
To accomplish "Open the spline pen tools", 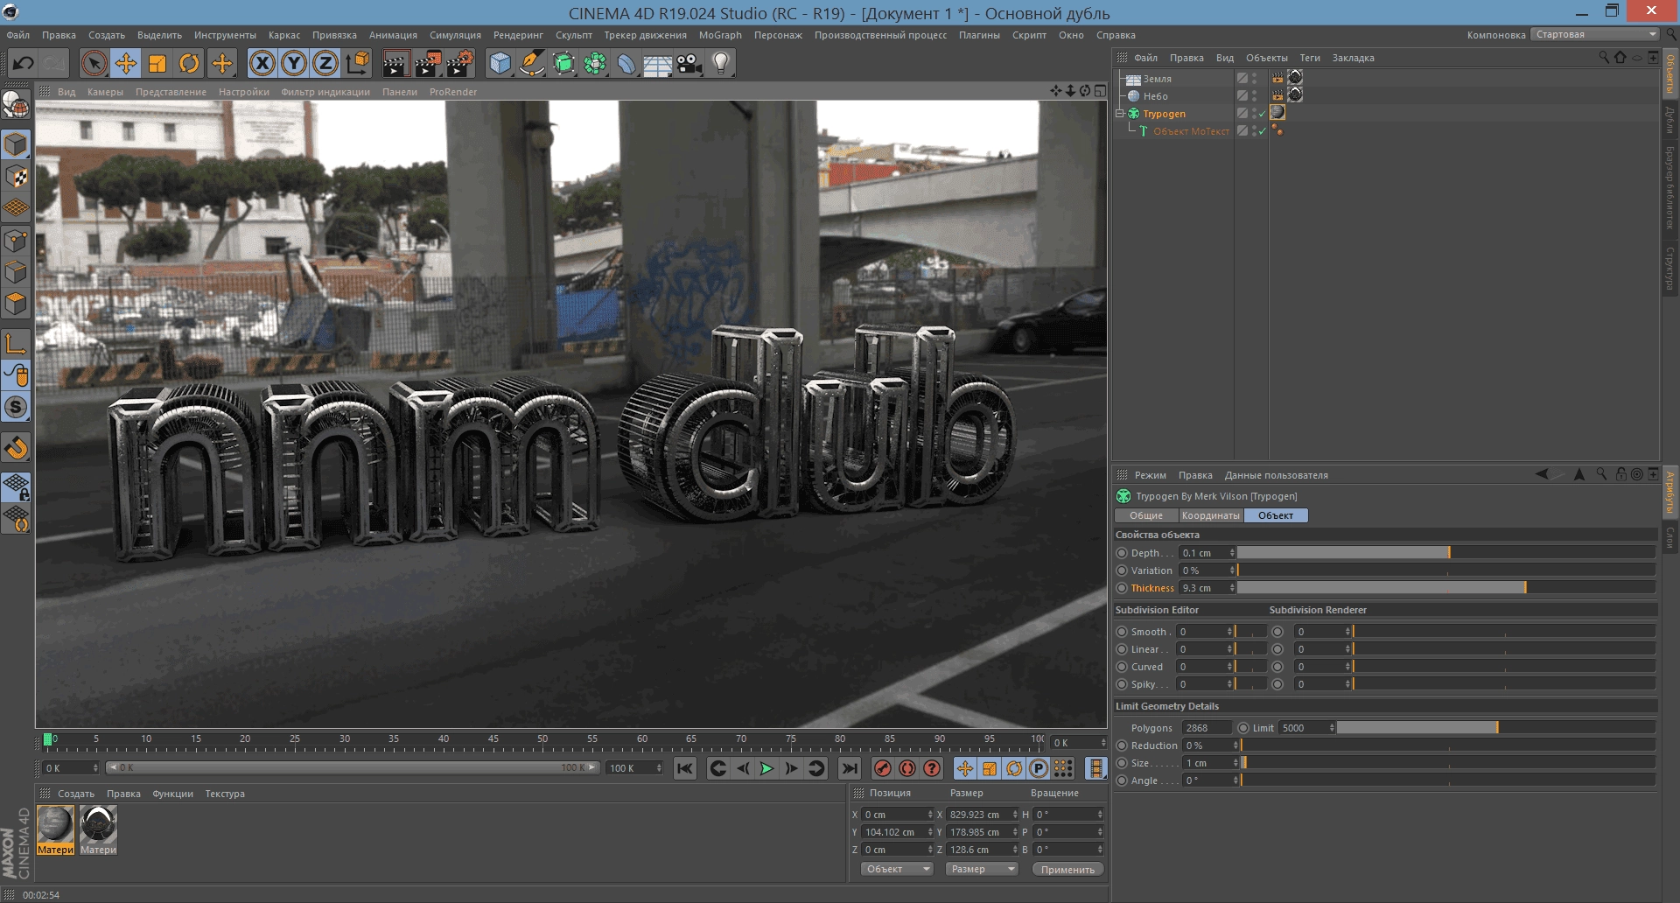I will [x=531, y=63].
